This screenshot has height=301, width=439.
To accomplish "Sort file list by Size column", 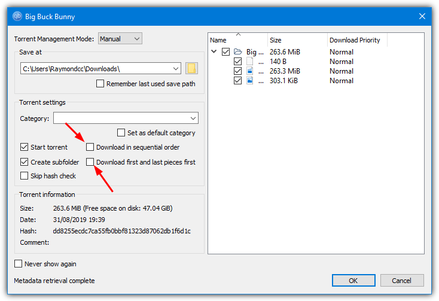I will pos(298,40).
